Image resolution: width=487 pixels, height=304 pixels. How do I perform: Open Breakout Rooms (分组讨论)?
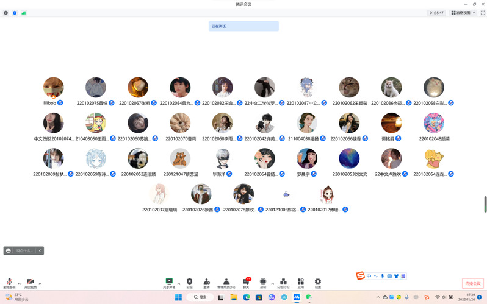[x=283, y=283]
